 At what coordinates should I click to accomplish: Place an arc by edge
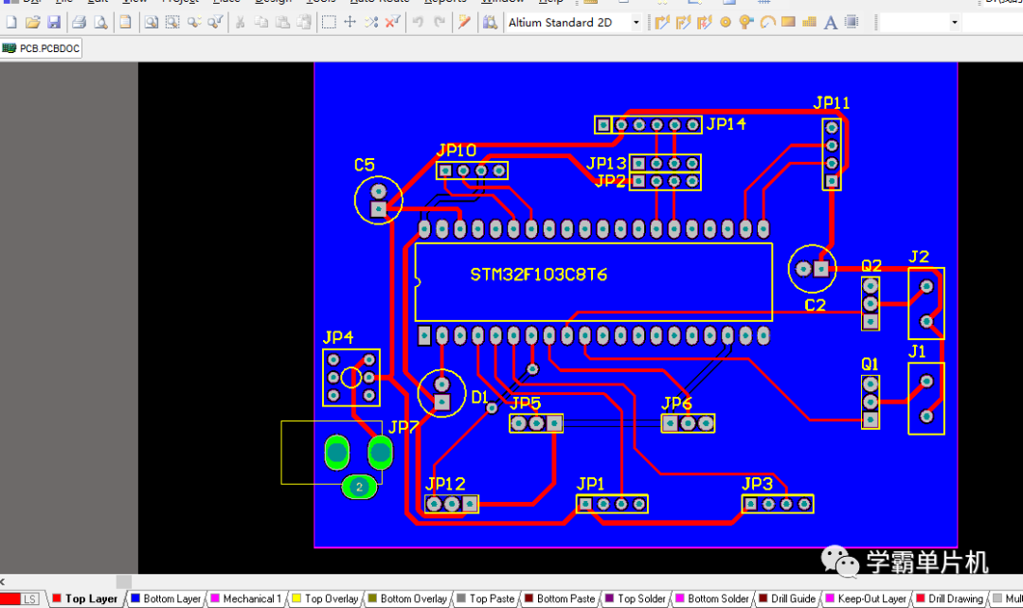(767, 23)
